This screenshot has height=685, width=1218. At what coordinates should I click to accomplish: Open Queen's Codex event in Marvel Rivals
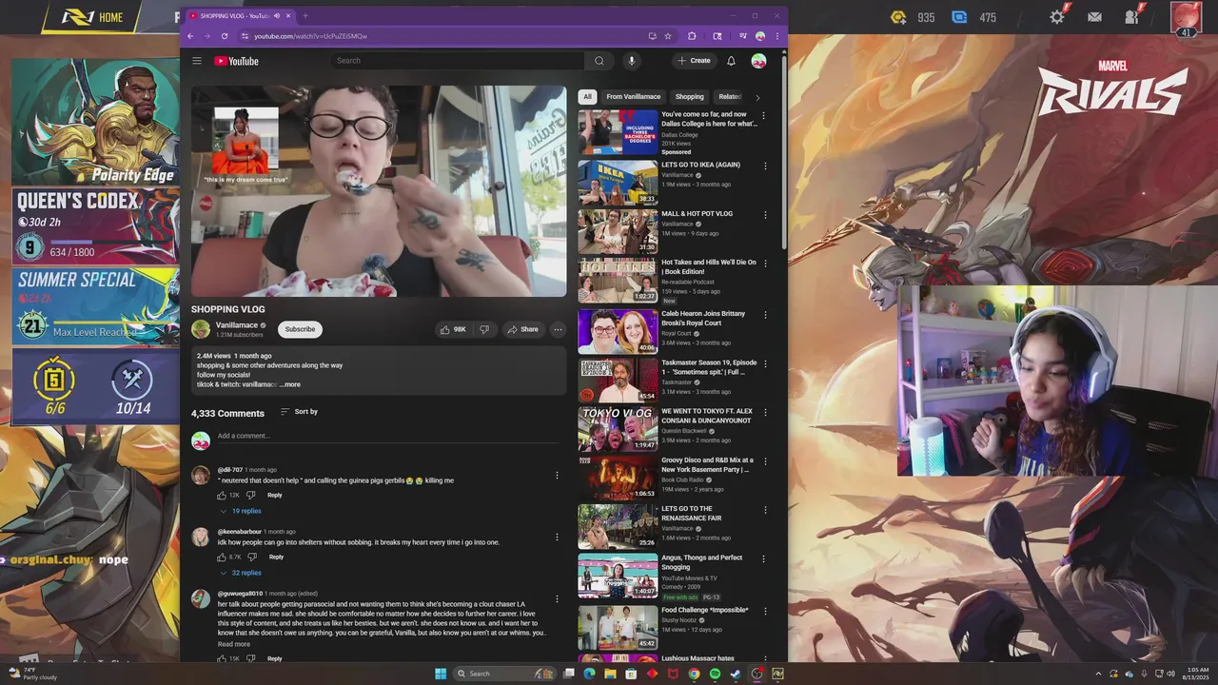click(95, 226)
